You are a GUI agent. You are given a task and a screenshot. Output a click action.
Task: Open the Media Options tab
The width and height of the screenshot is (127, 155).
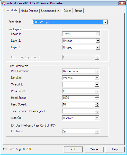coord(29,11)
